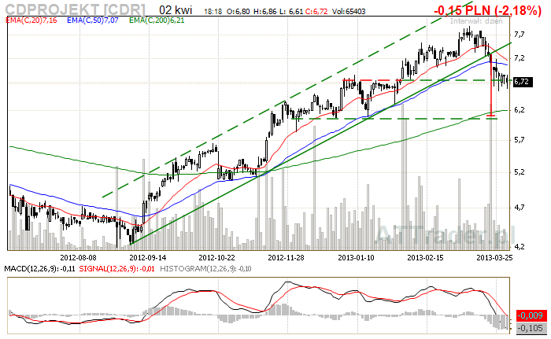Click the 2013-02-15 date axis label
Screen dimensions: 551x339
pyautogui.click(x=425, y=258)
